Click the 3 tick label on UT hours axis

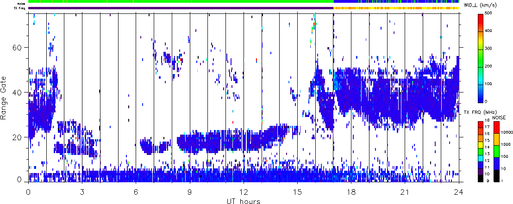tap(82, 192)
